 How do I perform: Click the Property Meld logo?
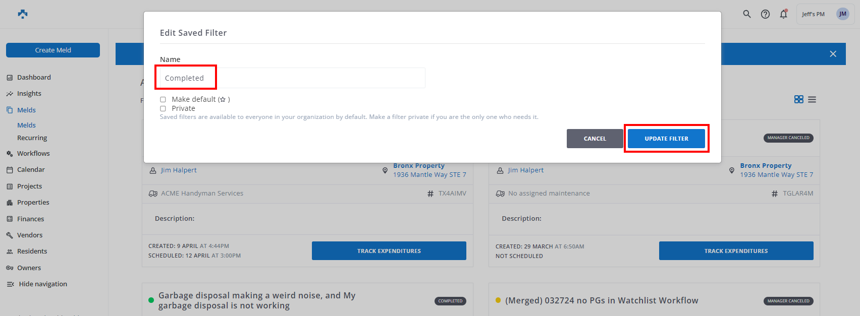tap(23, 14)
